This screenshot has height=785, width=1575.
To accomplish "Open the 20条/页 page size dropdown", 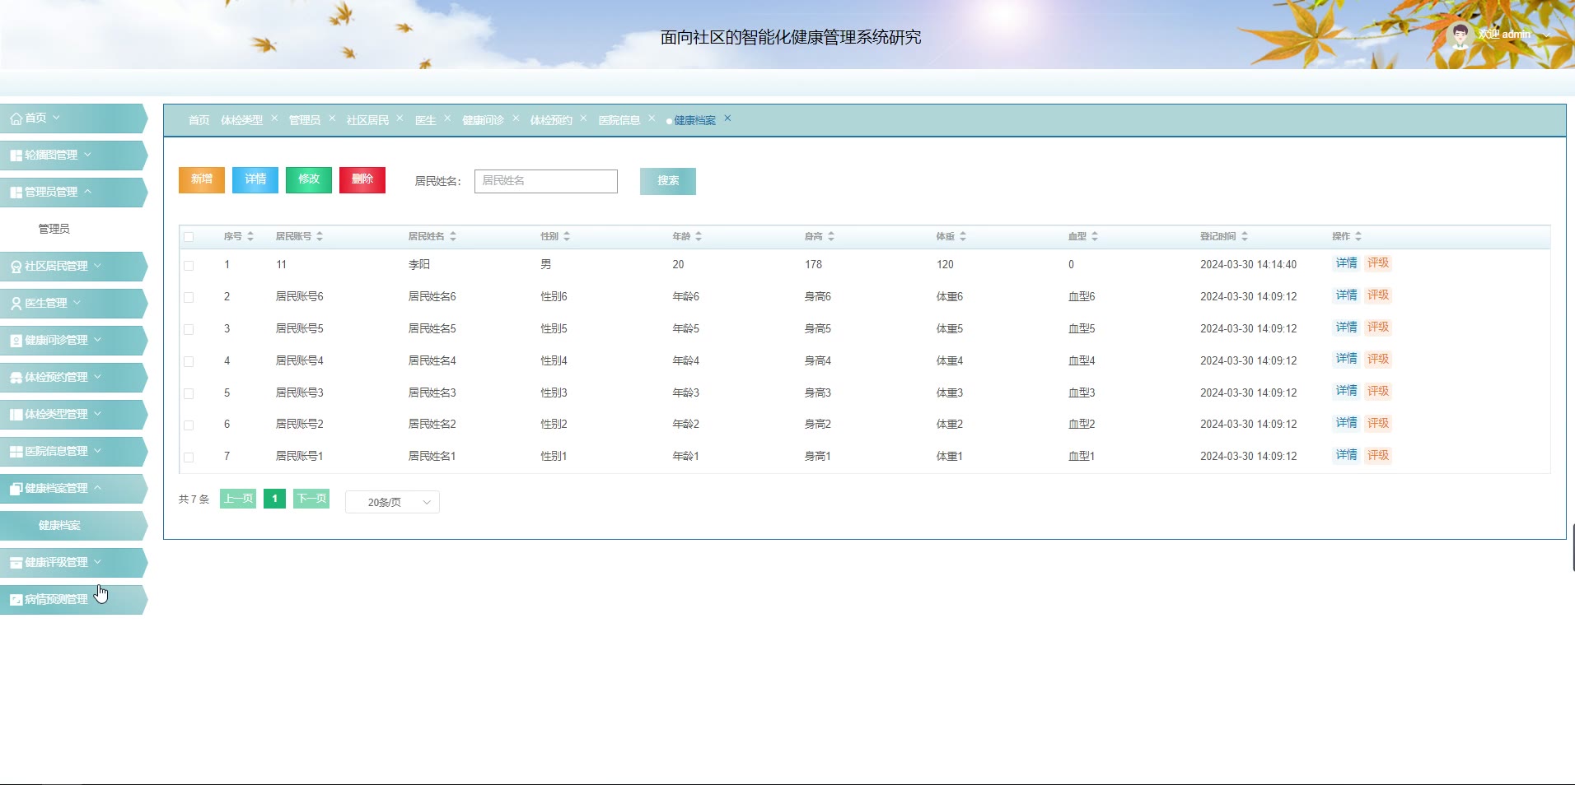I will pos(392,502).
